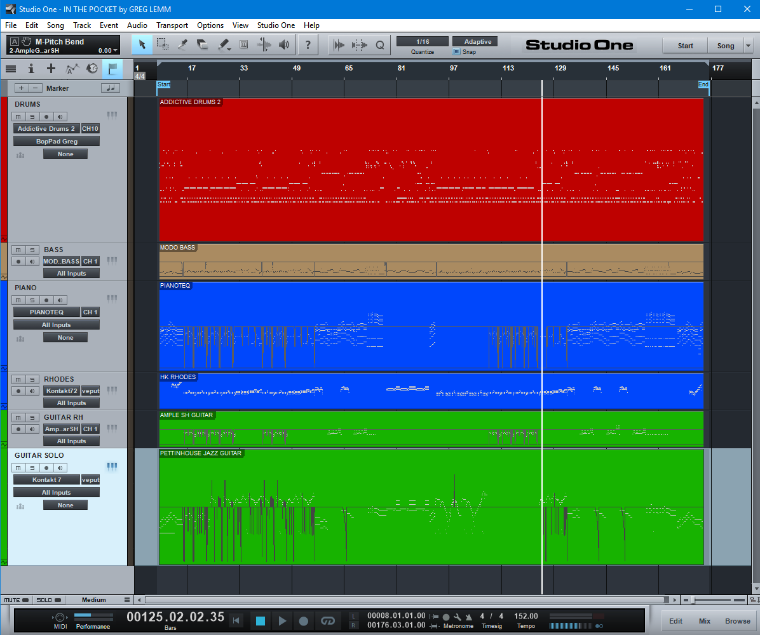This screenshot has width=760, height=635.
Task: Open the Kontakt 7 instrument dropdown on GUITAR SOLO
Action: (46, 480)
